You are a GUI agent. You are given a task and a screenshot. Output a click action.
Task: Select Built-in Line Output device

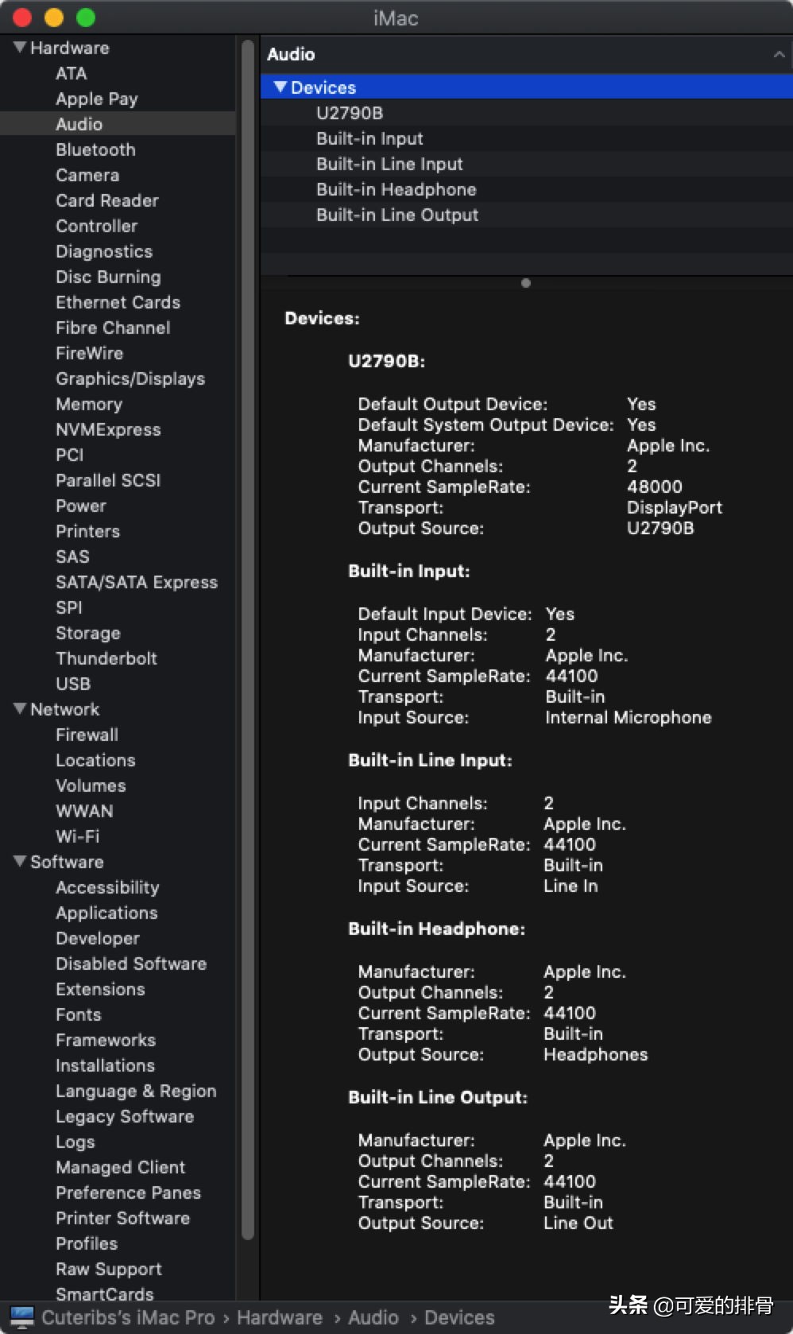pos(397,215)
